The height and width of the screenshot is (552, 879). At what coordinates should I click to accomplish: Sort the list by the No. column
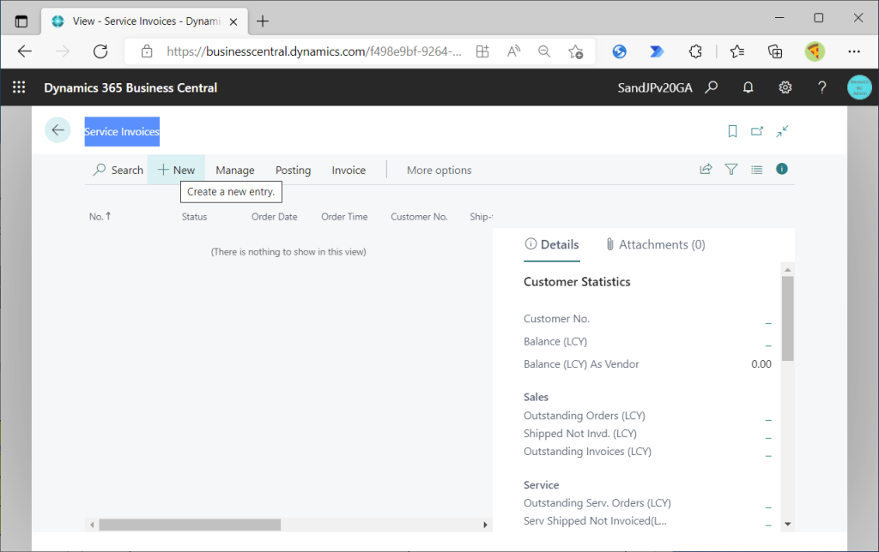100,216
